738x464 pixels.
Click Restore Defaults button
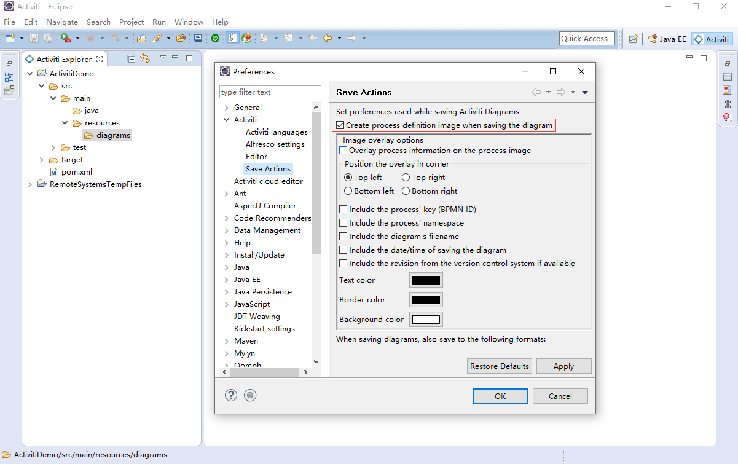pyautogui.click(x=500, y=366)
